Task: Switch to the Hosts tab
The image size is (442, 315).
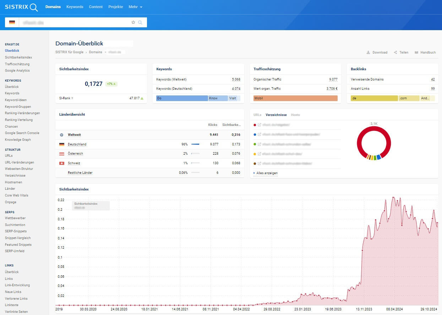Action: tap(295, 115)
